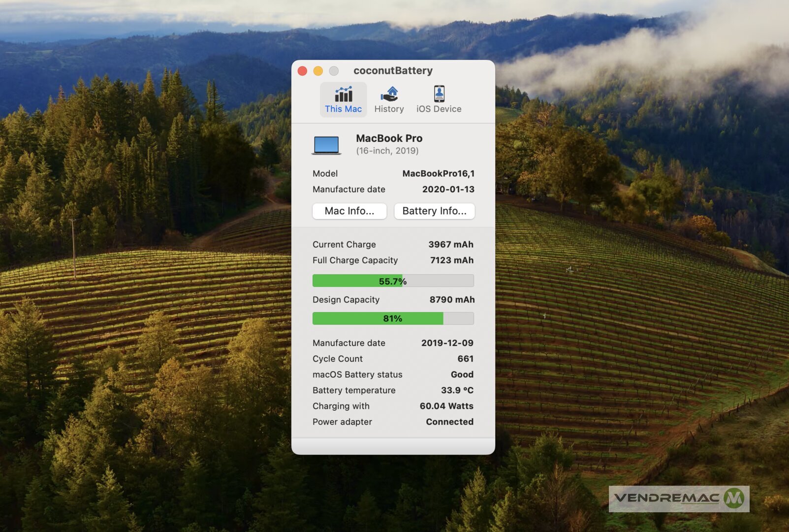Viewport: 789px width, 532px height.
Task: Click the grayed-out zoom window button
Action: coord(334,71)
